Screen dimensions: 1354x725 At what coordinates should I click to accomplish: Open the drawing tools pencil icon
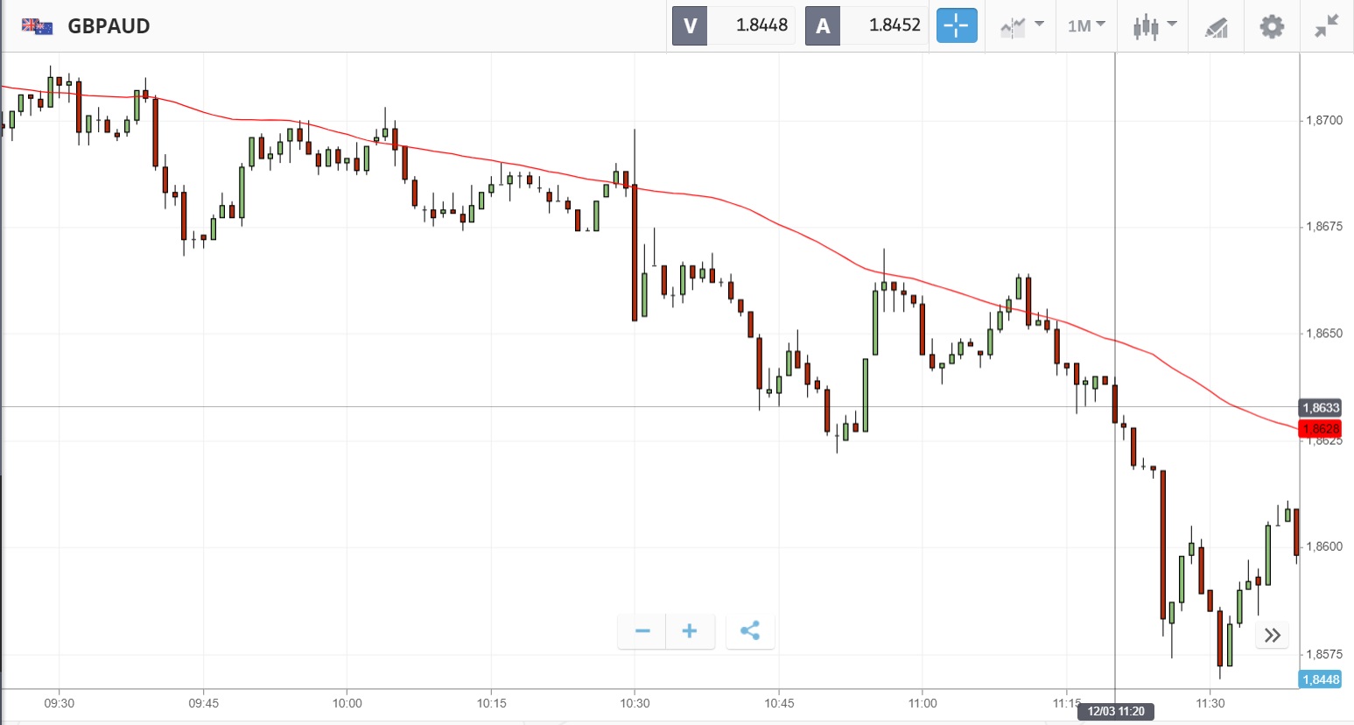coord(1216,27)
